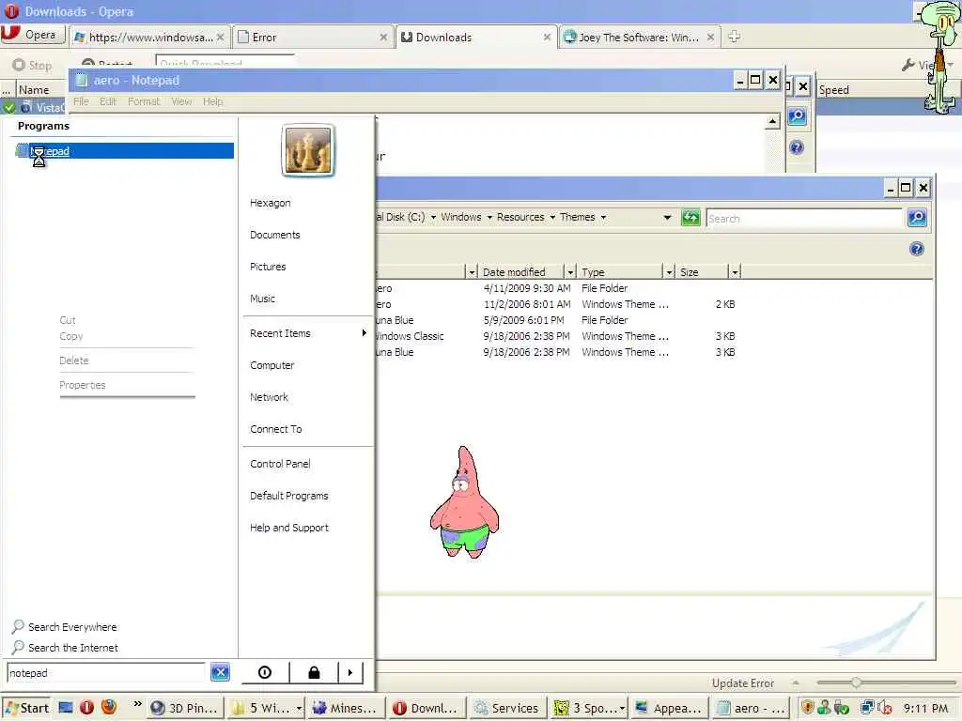The height and width of the screenshot is (721, 962).
Task: Click the Start menu search box containing notepad
Action: pyautogui.click(x=106, y=672)
